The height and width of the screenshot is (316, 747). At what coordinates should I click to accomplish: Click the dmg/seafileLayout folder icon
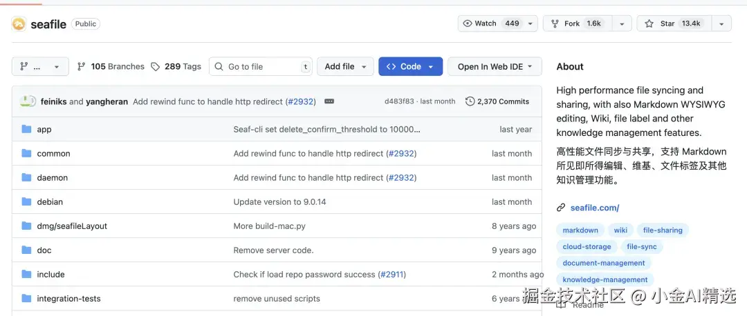coord(27,226)
